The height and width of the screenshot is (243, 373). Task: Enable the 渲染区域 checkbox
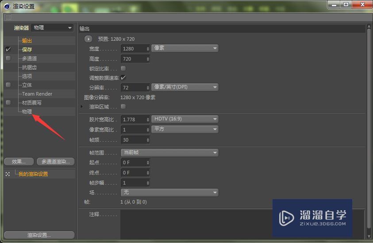click(x=123, y=106)
